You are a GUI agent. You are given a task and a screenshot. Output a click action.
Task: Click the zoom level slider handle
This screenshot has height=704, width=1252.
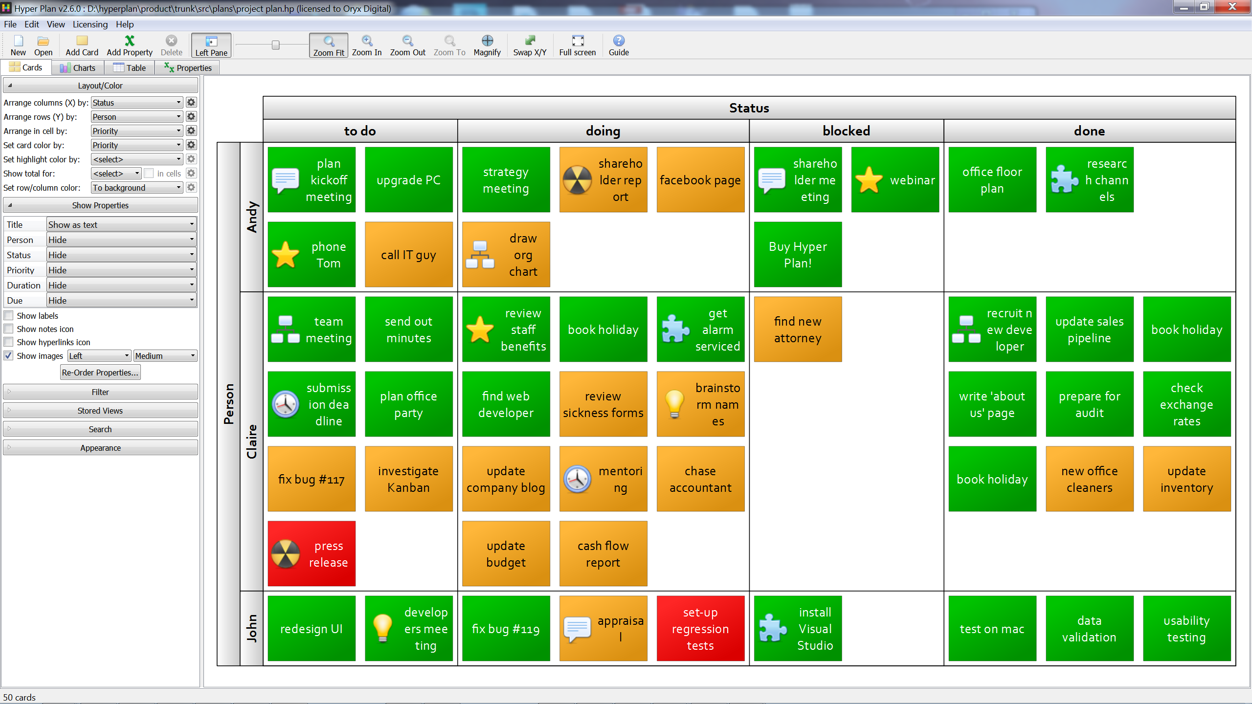coord(276,45)
